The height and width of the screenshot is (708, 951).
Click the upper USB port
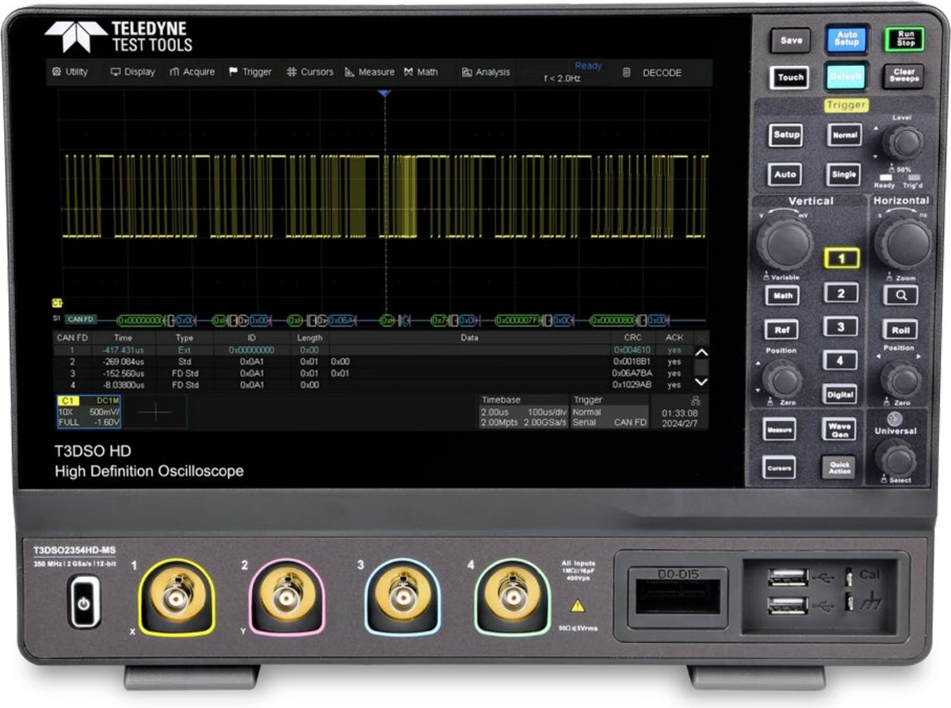pyautogui.click(x=788, y=577)
